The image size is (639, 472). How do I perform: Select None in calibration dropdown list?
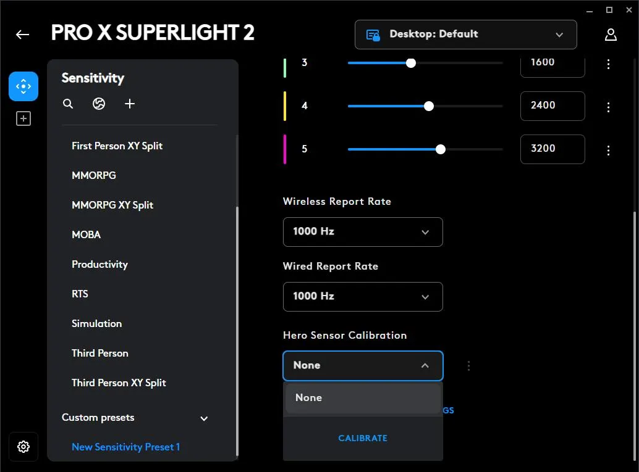click(x=363, y=398)
